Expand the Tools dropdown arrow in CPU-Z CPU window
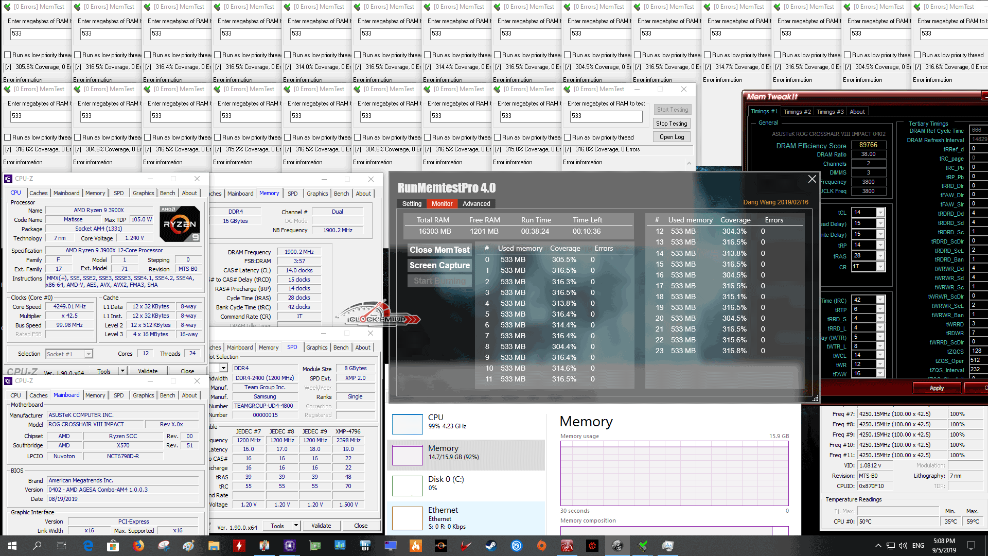Screen dimensions: 988x556 (x=122, y=371)
